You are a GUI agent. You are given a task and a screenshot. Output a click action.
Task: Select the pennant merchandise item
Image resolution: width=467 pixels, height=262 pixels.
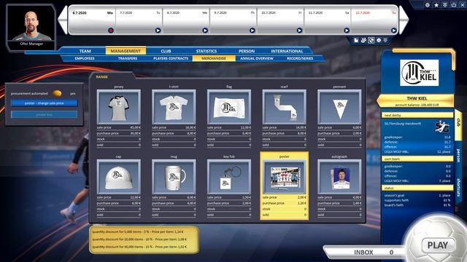(x=339, y=107)
